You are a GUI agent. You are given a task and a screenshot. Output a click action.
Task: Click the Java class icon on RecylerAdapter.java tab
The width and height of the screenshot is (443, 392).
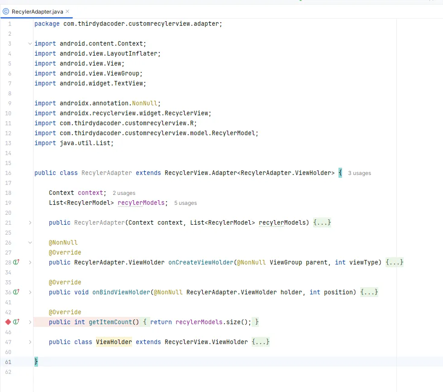pyautogui.click(x=5, y=12)
